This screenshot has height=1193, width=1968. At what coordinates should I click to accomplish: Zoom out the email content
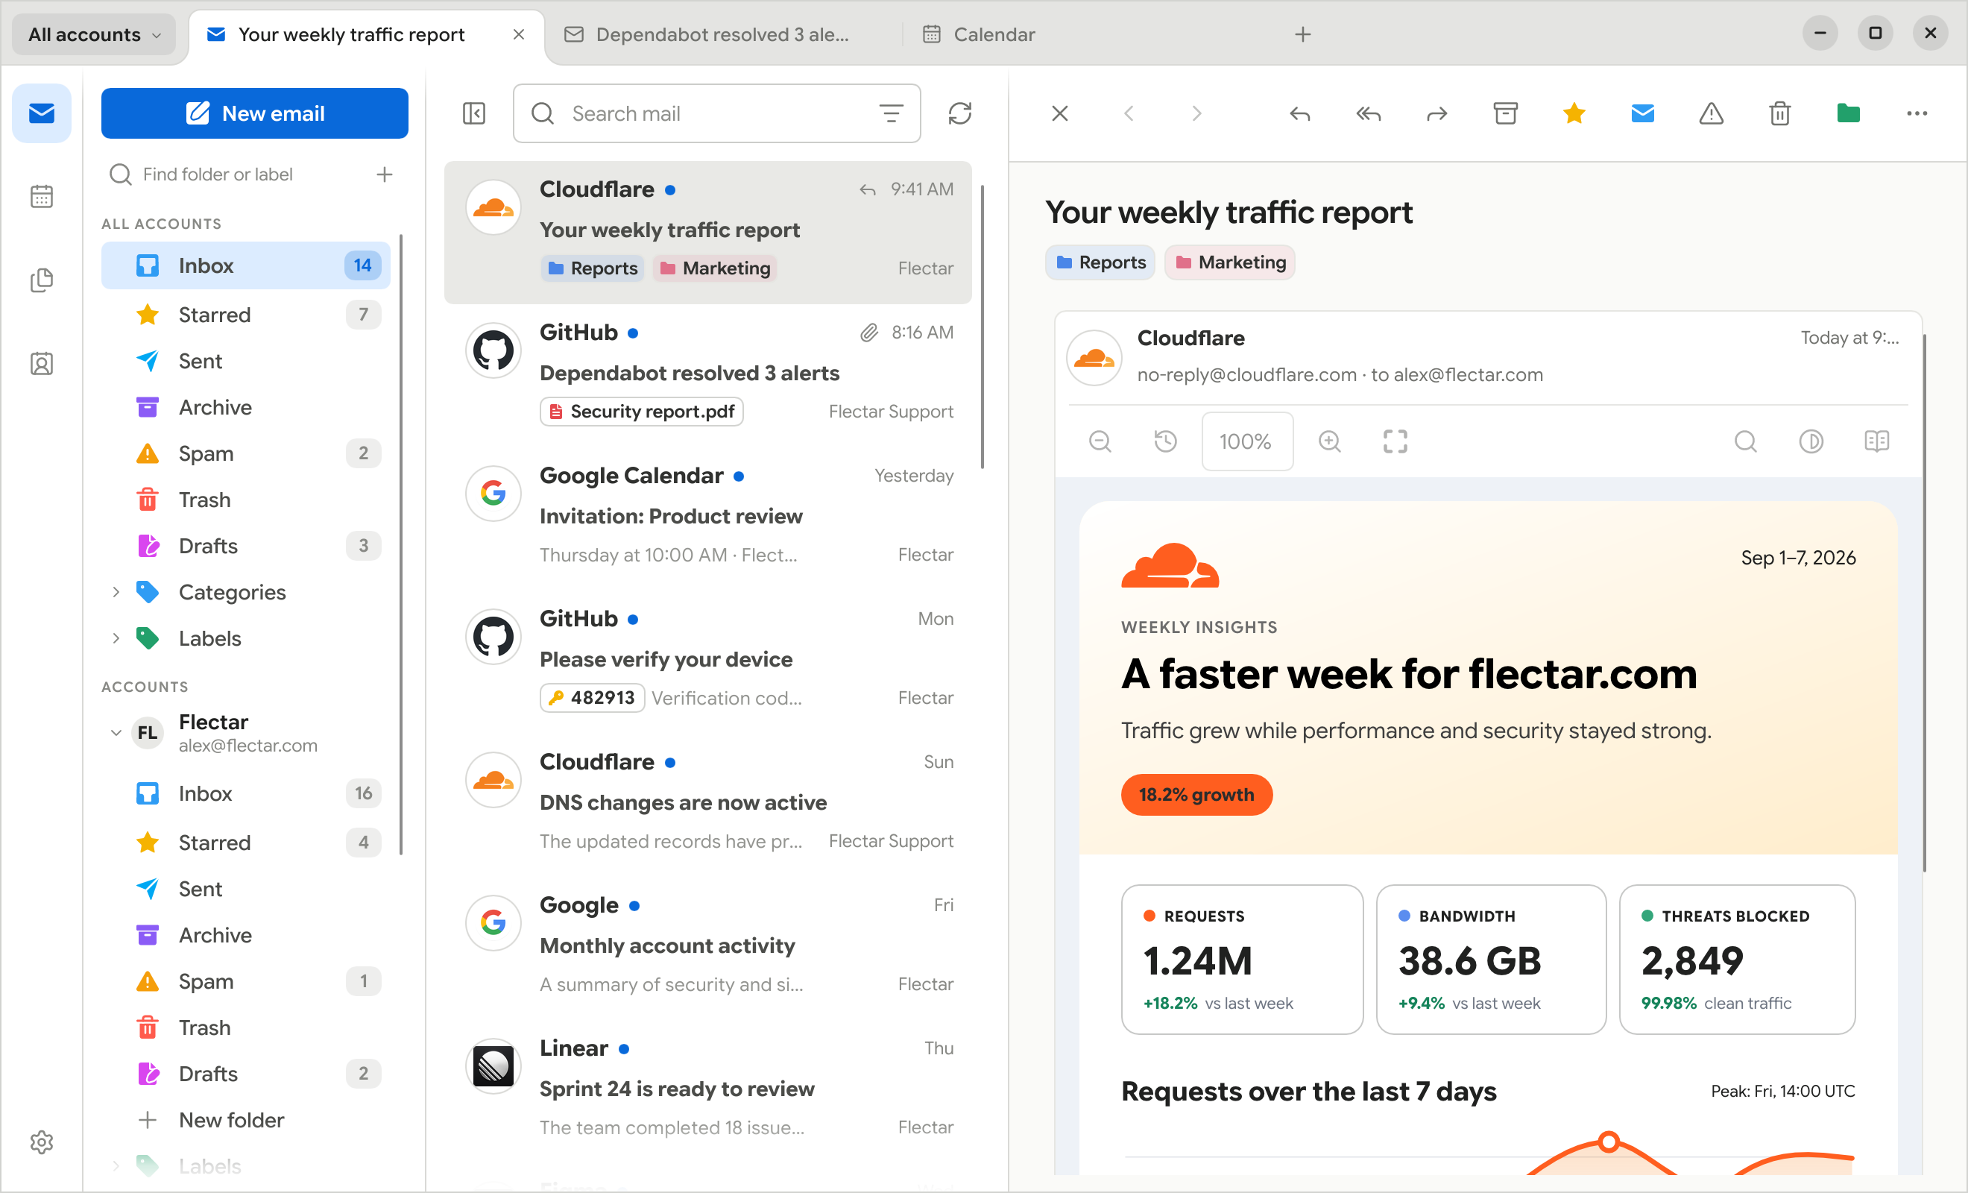1100,441
